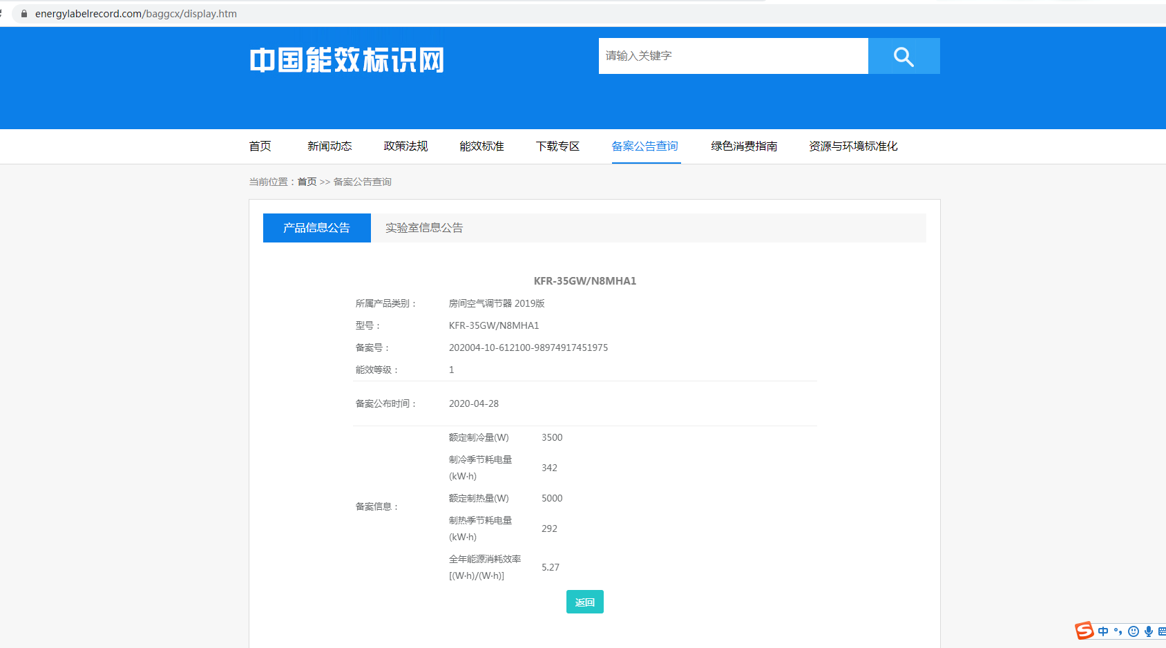Click model value KFR-35GW/N8MHA1 in 型号 row
Viewport: 1166px width, 648px height.
(494, 325)
